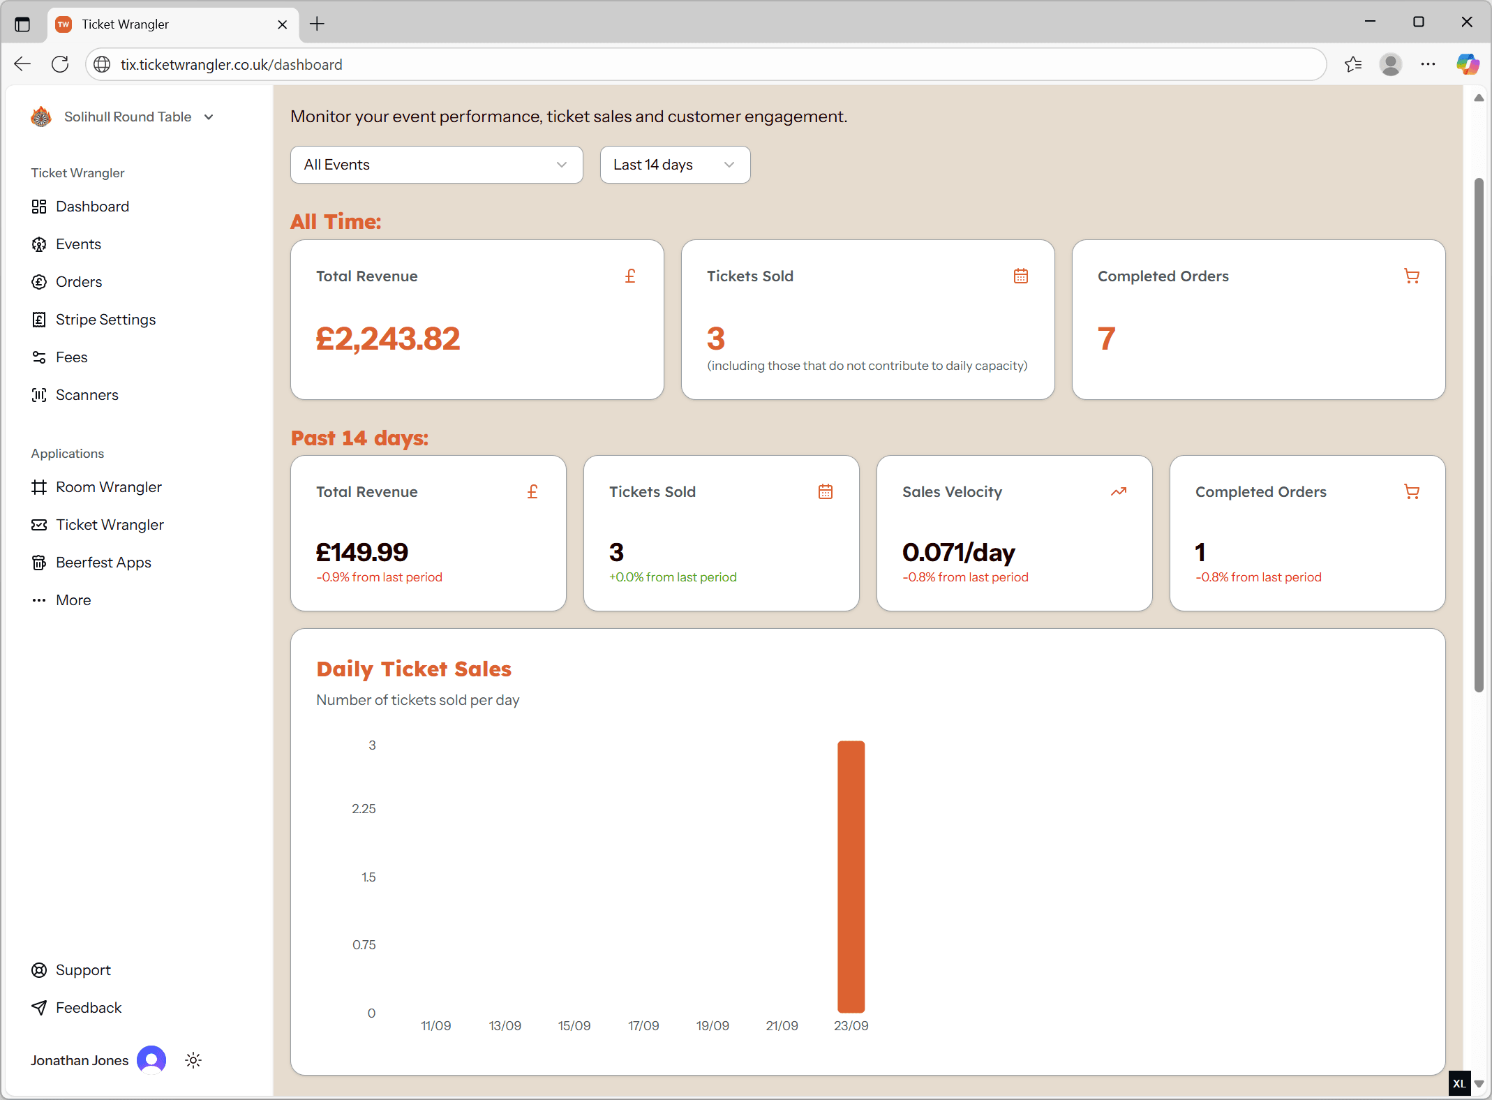Image resolution: width=1492 pixels, height=1100 pixels.
Task: Click the Sales Velocity trending arrow icon
Action: 1119,492
